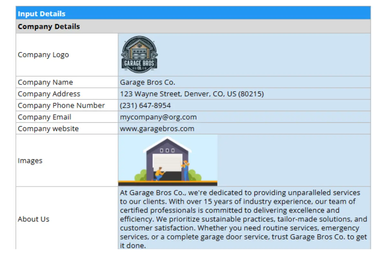Click the Company Name field value
Screen dimensions: 386x255
click(148, 82)
